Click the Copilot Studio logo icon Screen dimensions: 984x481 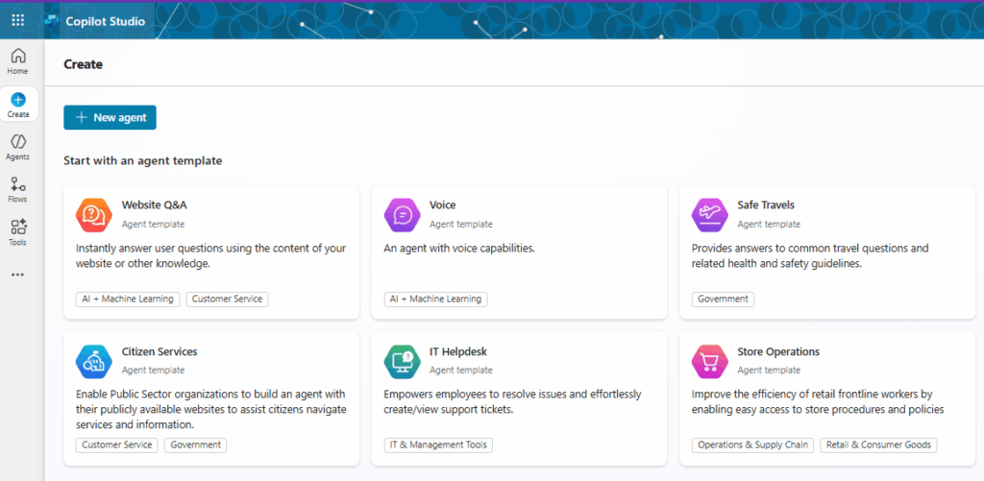pyautogui.click(x=52, y=21)
